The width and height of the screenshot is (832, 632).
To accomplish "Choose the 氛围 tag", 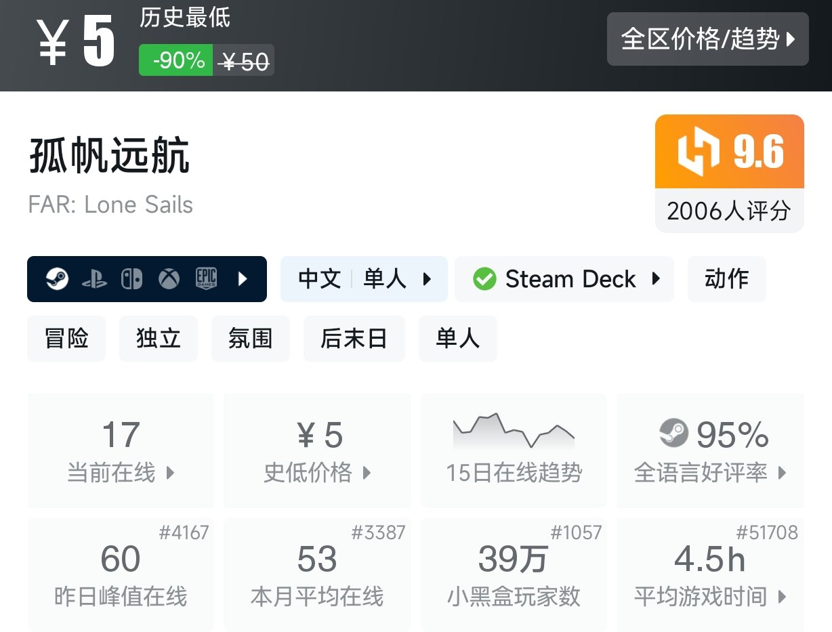I will point(250,339).
